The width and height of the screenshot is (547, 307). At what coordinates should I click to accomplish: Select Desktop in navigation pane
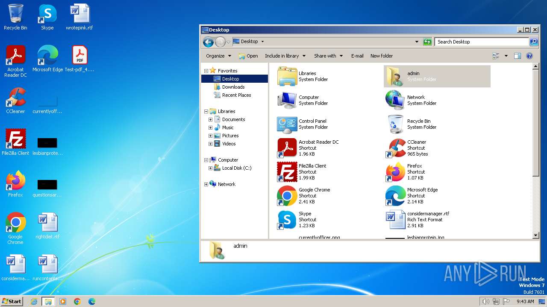[235, 79]
